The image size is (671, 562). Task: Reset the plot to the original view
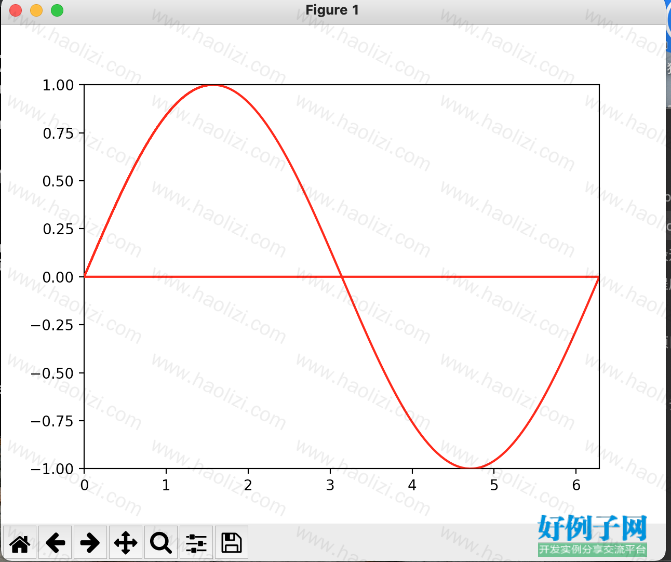(x=20, y=543)
